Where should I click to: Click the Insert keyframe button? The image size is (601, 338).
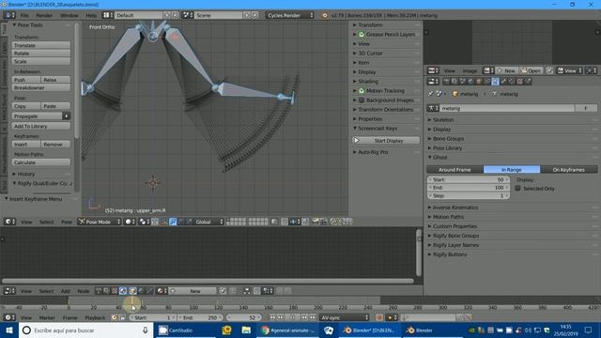(26, 145)
